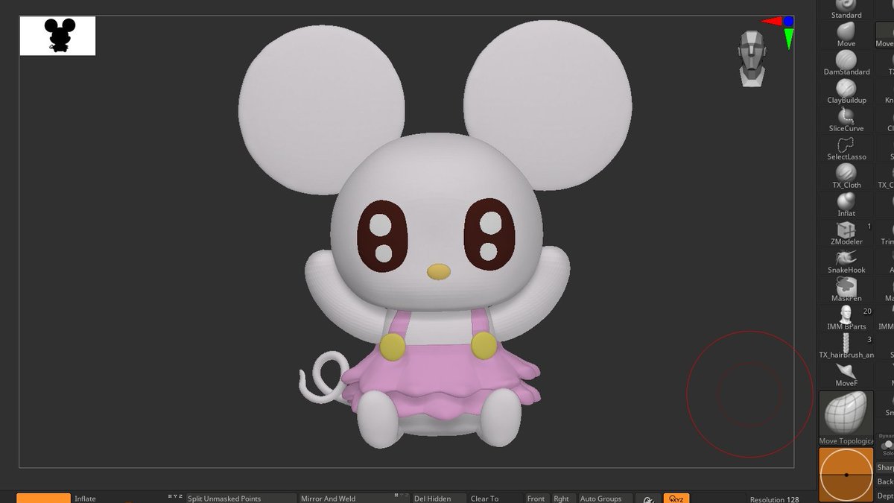The width and height of the screenshot is (894, 503).
Task: Select the DamStandard brush
Action: coord(846,63)
